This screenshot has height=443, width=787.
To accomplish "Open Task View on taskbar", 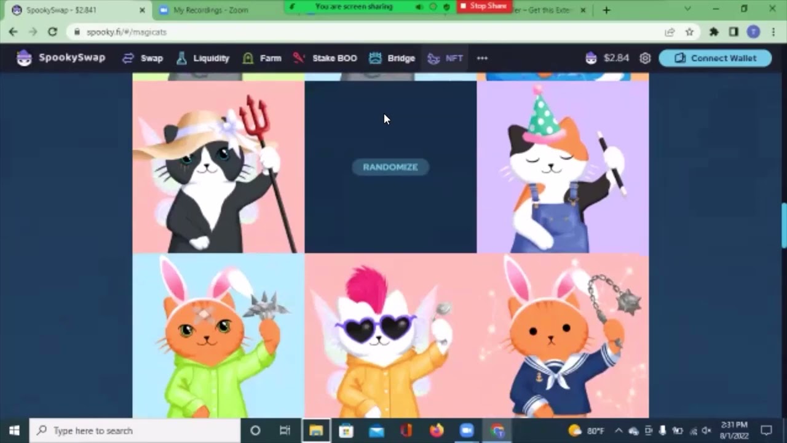I will pos(285,431).
